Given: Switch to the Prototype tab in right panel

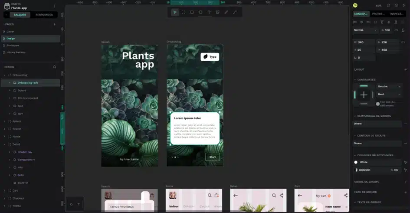Looking at the screenshot, I should click(378, 14).
